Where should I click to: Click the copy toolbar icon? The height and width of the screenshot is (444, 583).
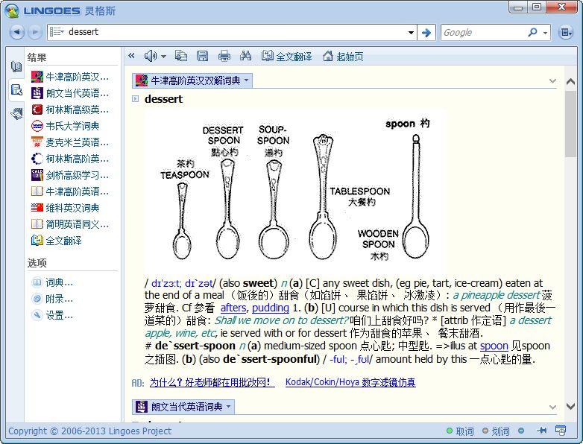coord(181,56)
